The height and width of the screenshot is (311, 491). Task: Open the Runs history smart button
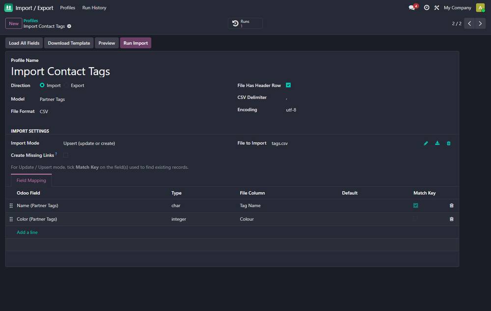(x=245, y=24)
